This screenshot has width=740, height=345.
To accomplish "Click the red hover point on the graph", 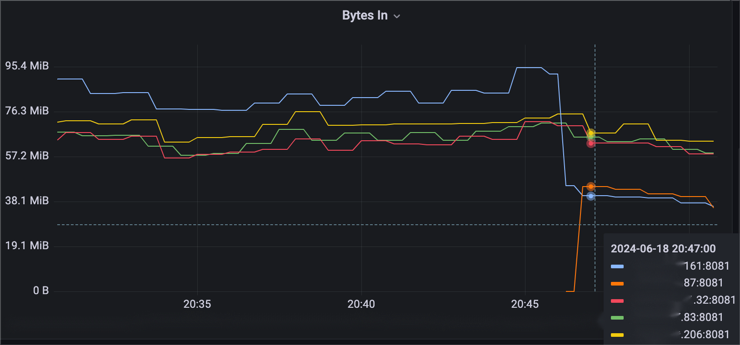I will click(x=590, y=143).
